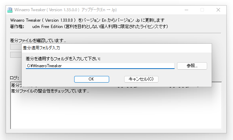Click the 差分適用フォルダ入力 dialog title
This screenshot has height=140, width=233.
41,48
